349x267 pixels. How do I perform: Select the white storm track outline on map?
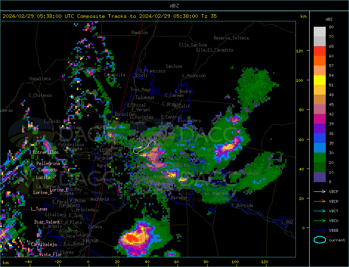point(144,147)
